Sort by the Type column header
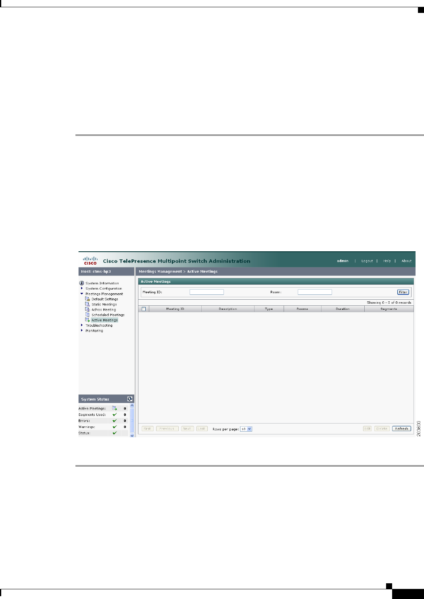The width and height of the screenshot is (424, 599). (269, 309)
